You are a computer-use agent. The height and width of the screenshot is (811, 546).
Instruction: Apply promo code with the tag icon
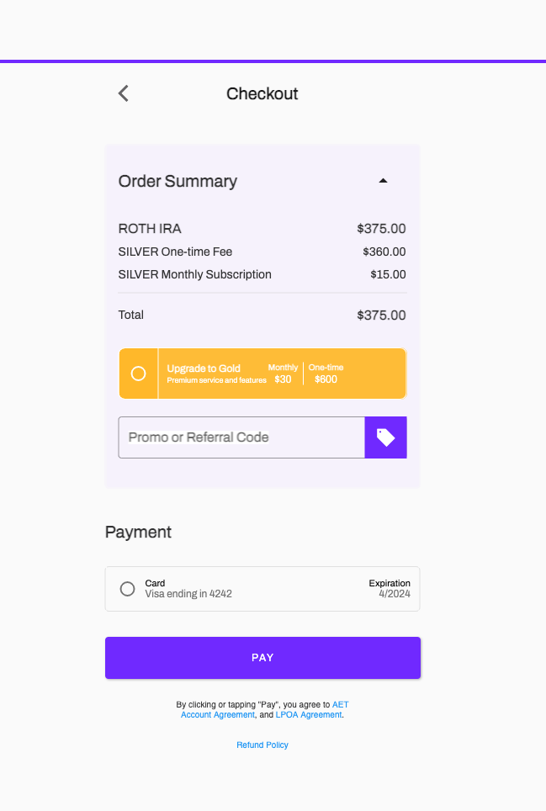pyautogui.click(x=385, y=437)
